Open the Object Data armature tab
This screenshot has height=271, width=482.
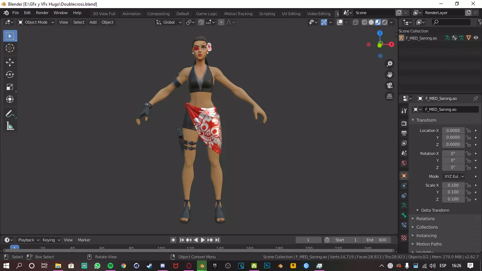(404, 205)
